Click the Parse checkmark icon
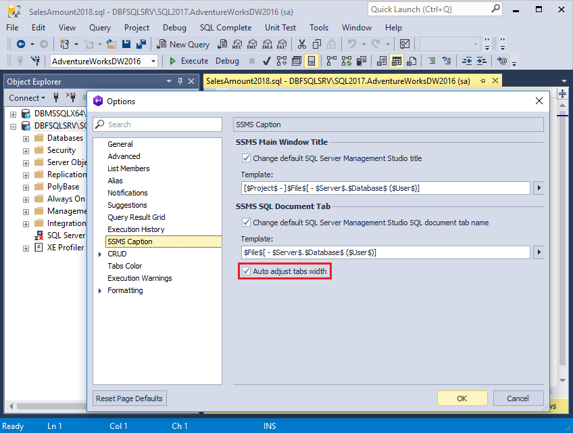This screenshot has height=433, width=573. coord(267,61)
